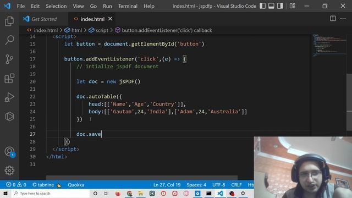Click the 'autoTable' method text
Image resolution: width=352 pixels, height=198 pixels.
coord(102,97)
